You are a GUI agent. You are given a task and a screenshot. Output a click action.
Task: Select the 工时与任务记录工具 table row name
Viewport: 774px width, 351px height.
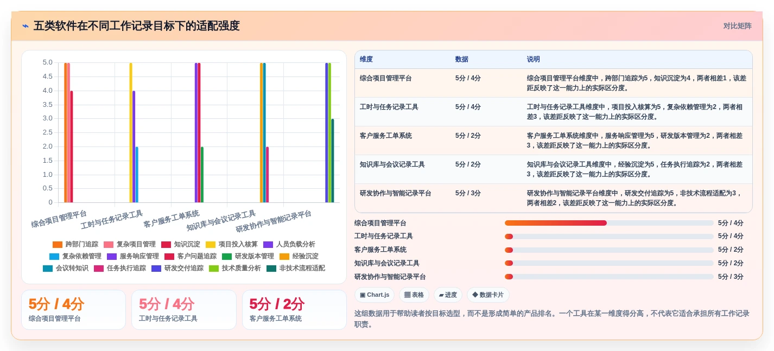coord(389,107)
